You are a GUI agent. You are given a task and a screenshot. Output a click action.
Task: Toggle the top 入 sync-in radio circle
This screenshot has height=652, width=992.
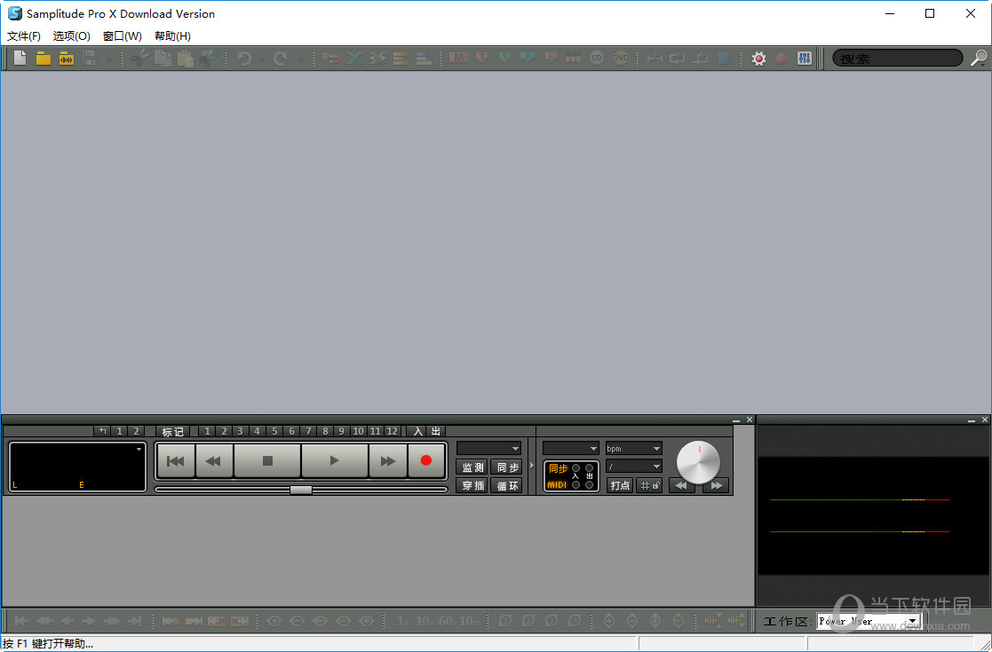[x=575, y=468]
